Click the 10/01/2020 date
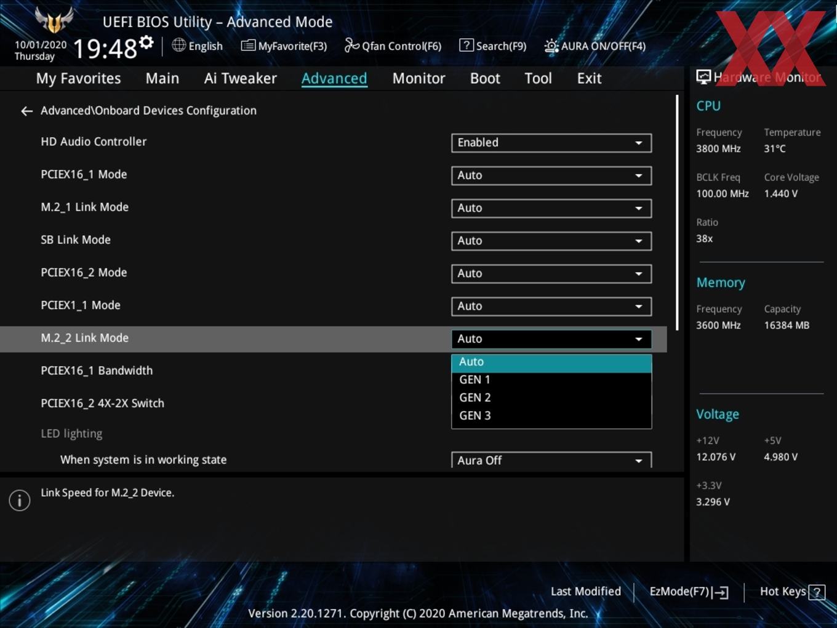Image resolution: width=837 pixels, height=628 pixels. (41, 45)
